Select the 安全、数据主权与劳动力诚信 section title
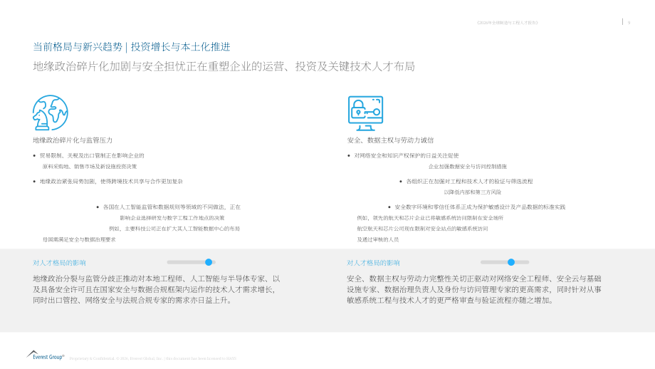 point(391,140)
